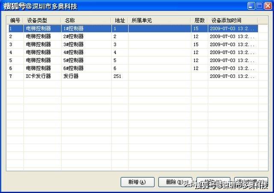This screenshot has height=193, width=274.
Task: Click number cell 7 in 编号 column
Action: (11, 76)
